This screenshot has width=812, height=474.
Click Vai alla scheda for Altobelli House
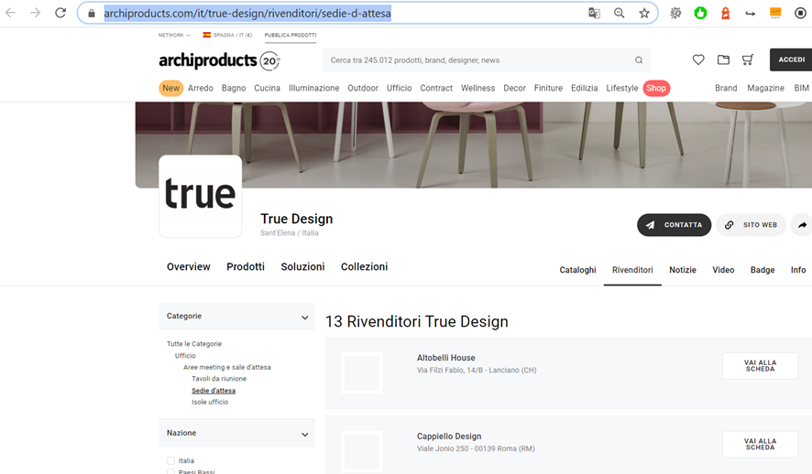[760, 366]
